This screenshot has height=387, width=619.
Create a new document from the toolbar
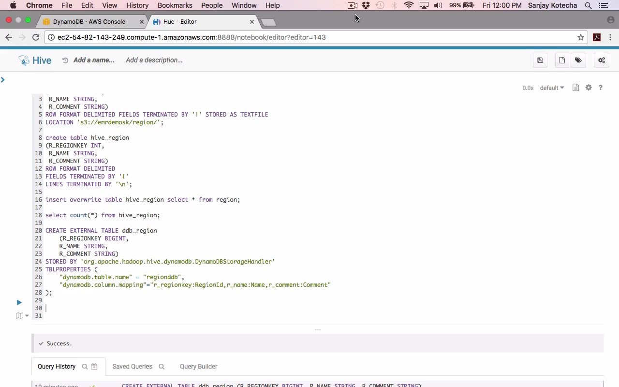[562, 60]
